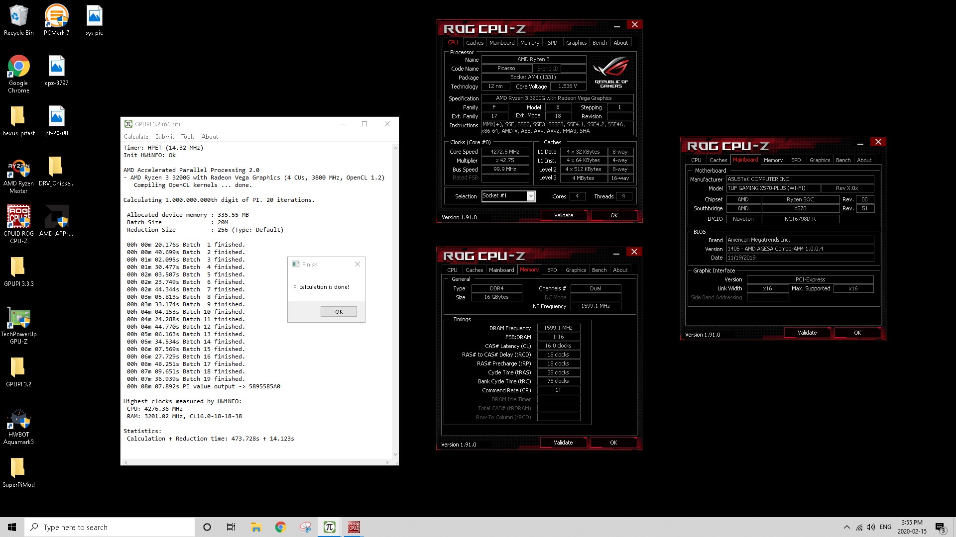
Task: Click Validate in the Memory window
Action: pyautogui.click(x=563, y=443)
